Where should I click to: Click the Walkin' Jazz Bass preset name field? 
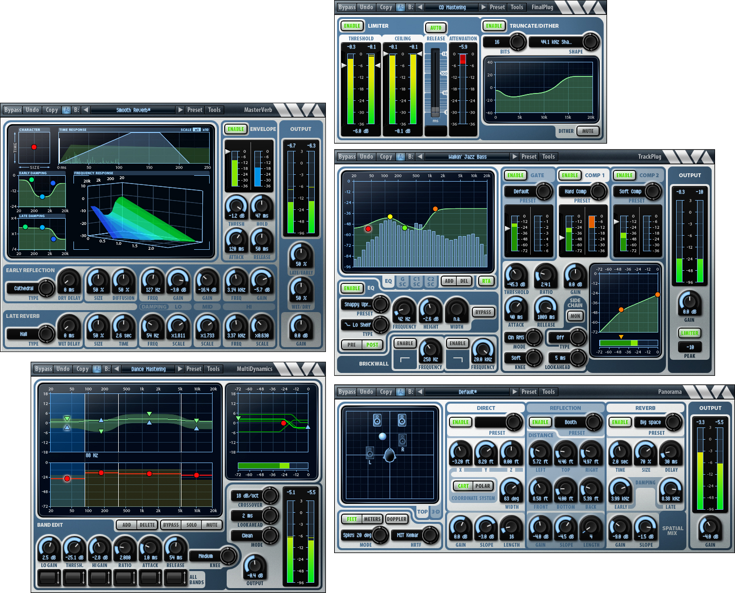467,156
